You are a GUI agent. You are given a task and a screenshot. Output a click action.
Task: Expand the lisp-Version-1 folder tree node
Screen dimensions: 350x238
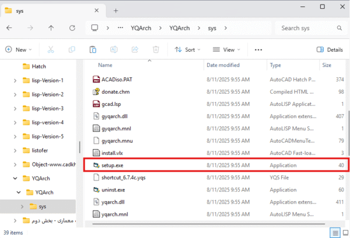(15, 80)
